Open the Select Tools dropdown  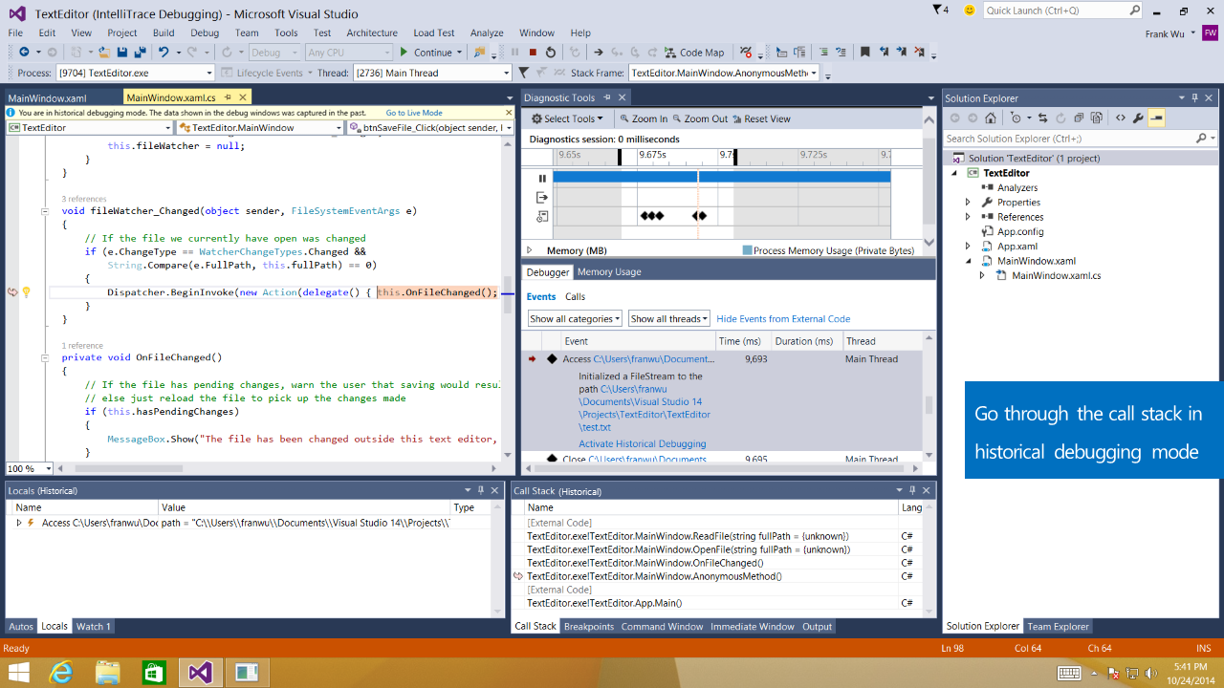568,118
